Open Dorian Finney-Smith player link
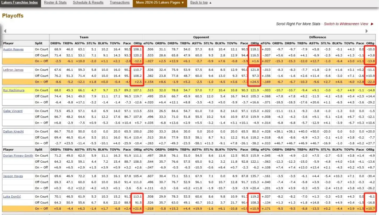379x215 pixels. (18, 156)
